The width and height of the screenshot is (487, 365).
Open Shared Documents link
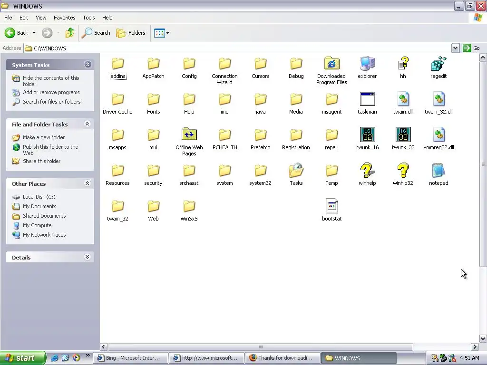pos(44,216)
